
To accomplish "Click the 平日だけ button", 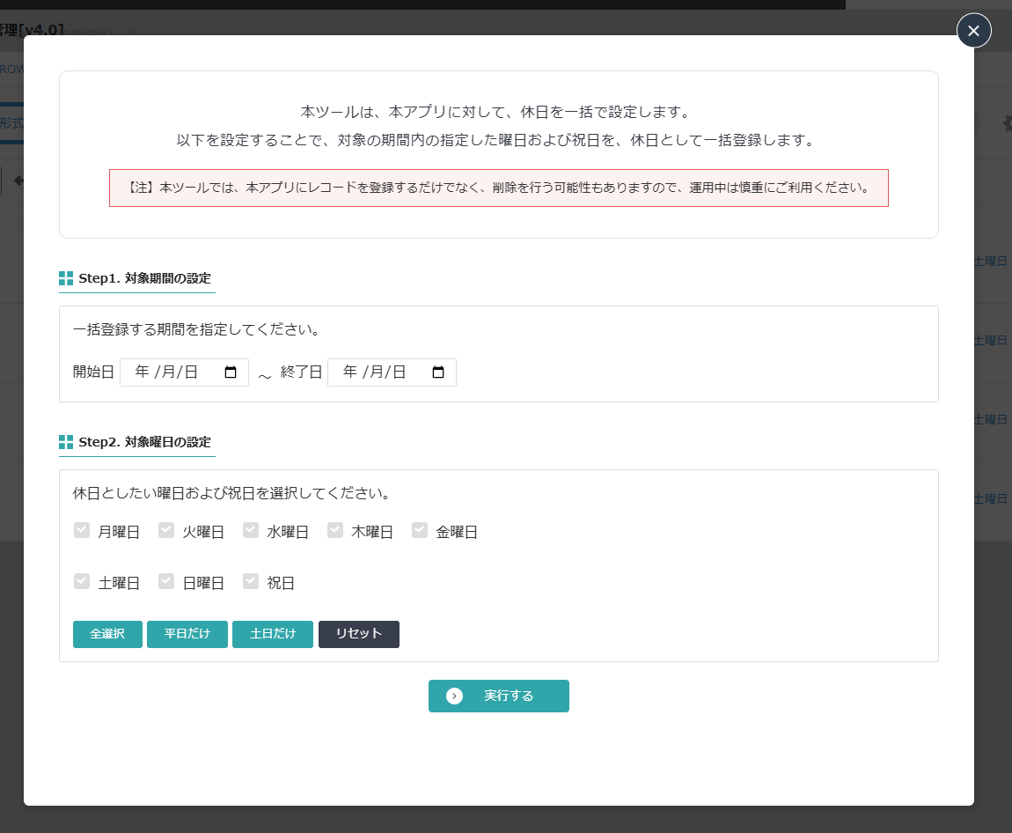I will pos(187,634).
